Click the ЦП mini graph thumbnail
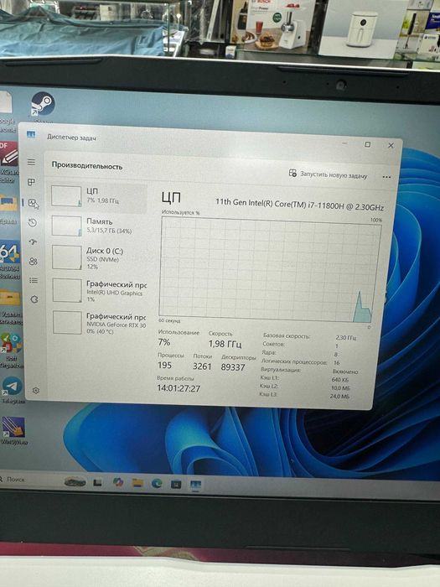The image size is (440, 587). point(66,196)
